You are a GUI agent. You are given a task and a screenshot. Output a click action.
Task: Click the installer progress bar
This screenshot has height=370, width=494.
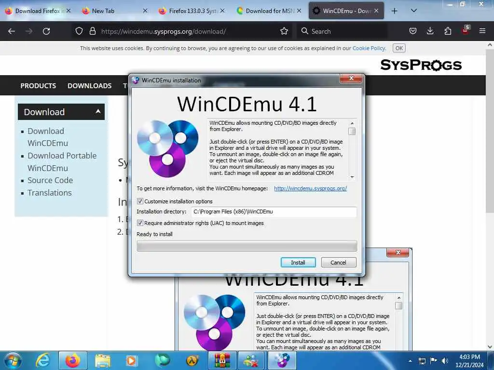coord(247,246)
